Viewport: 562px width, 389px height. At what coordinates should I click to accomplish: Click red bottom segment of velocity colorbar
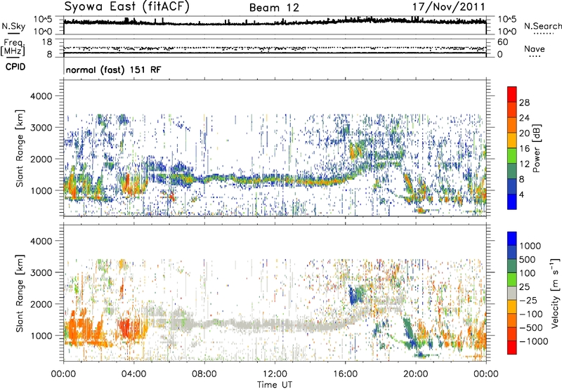pyautogui.click(x=512, y=348)
